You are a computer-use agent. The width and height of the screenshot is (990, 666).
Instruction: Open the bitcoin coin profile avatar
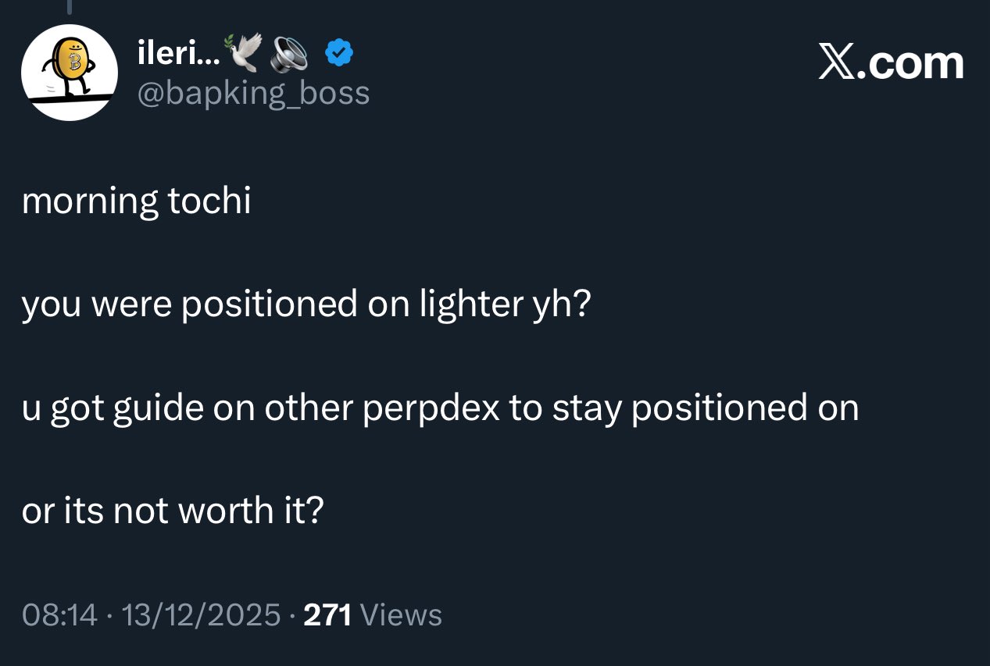point(70,72)
